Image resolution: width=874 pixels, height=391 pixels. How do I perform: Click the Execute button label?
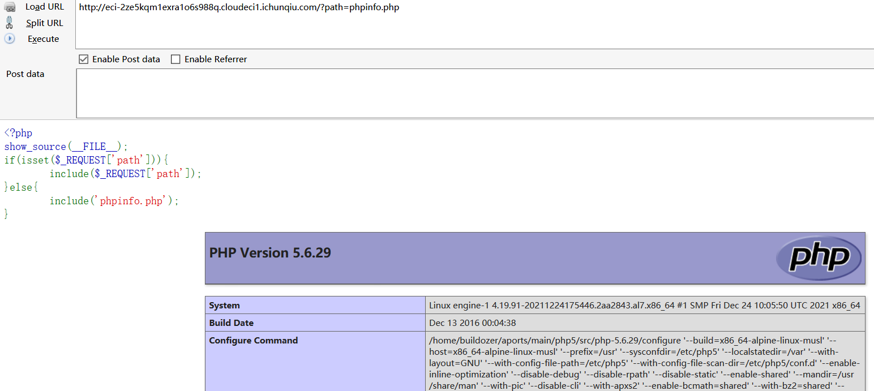tap(44, 39)
